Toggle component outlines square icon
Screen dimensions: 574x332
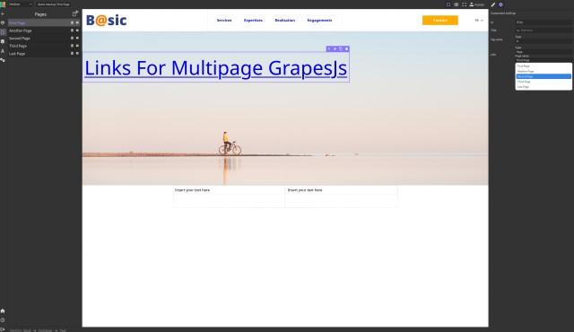tap(448, 4)
